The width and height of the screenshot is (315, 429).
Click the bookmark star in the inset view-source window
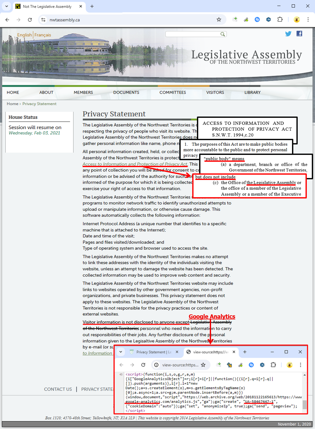203,365
